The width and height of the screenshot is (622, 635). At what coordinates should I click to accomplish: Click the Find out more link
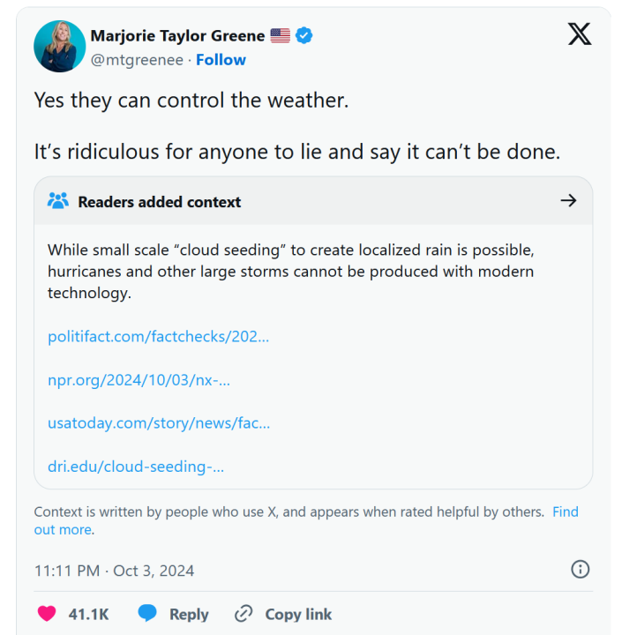point(565,512)
